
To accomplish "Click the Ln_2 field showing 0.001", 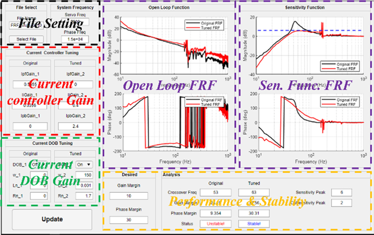I will pos(84,185).
